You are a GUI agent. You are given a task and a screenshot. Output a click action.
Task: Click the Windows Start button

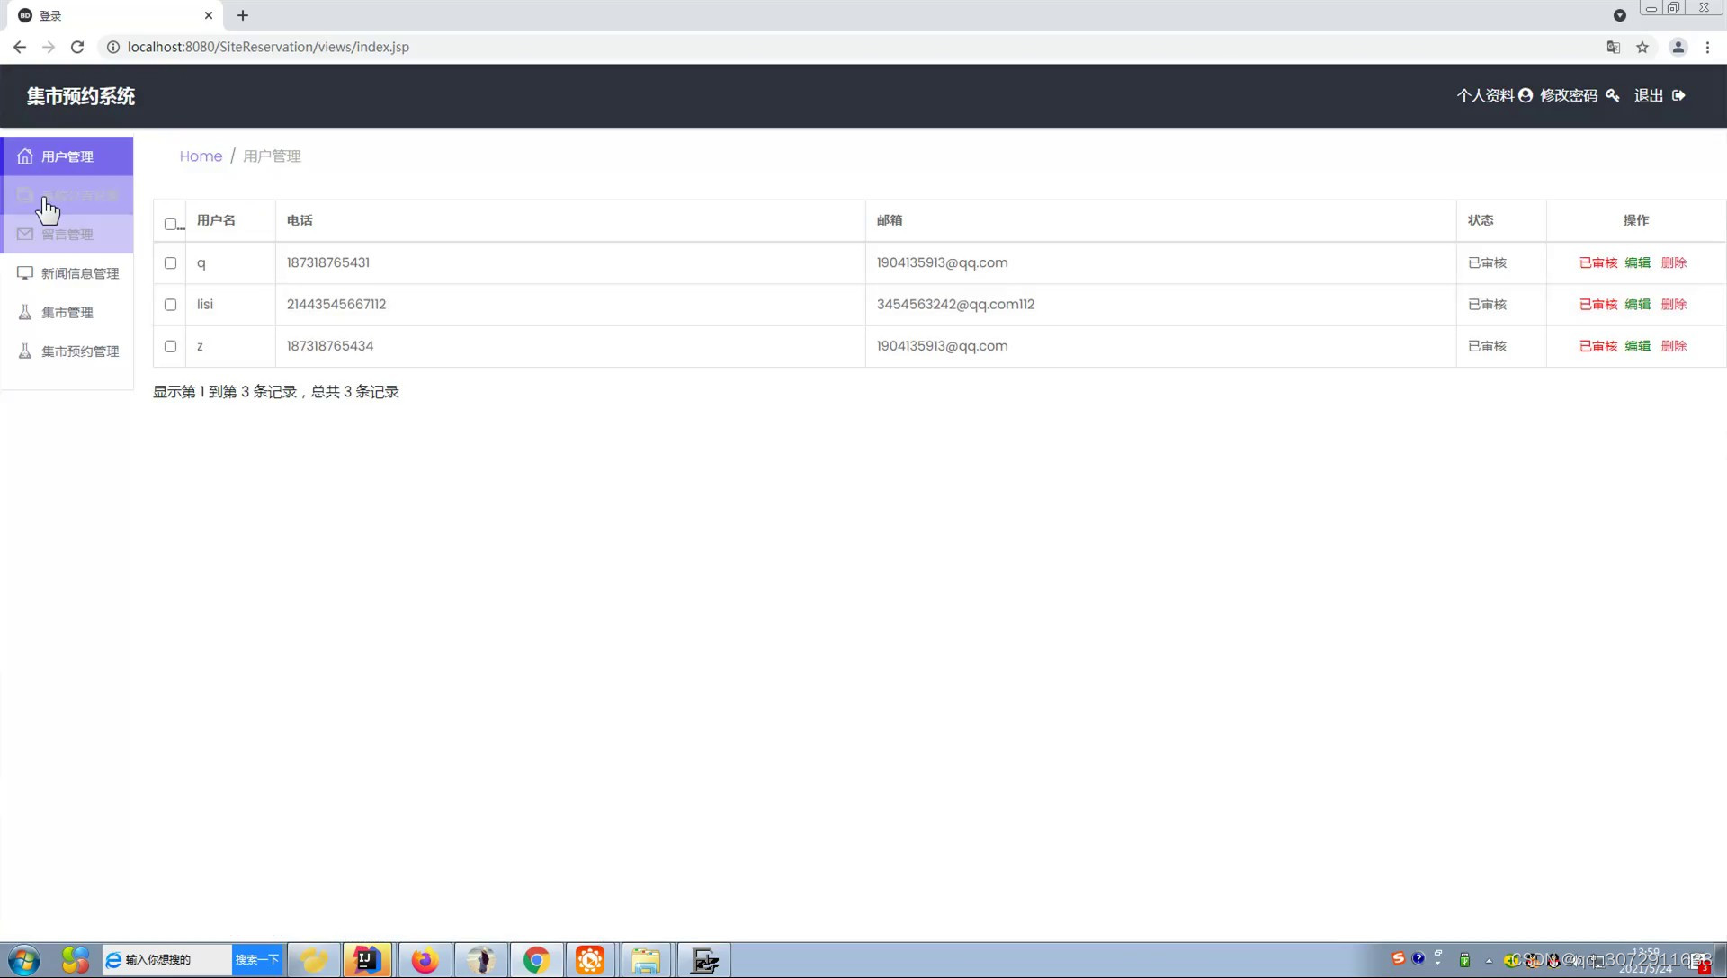coord(24,960)
